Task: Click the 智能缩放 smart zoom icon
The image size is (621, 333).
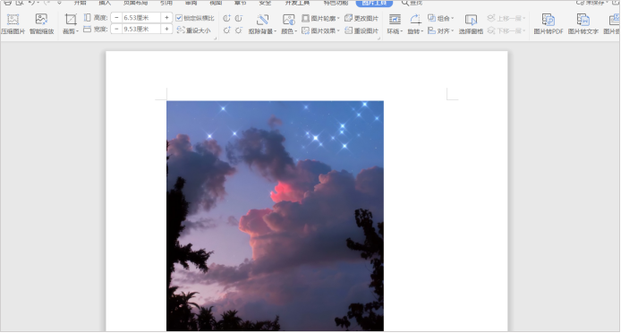Action: (41, 19)
